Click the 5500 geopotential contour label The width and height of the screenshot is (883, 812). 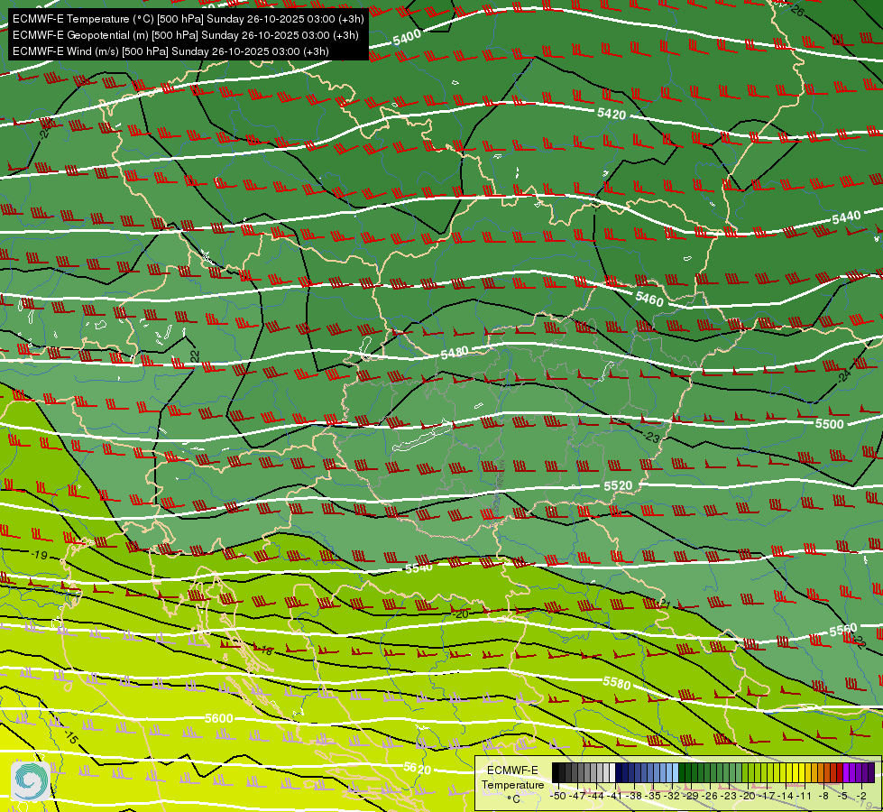(x=830, y=424)
